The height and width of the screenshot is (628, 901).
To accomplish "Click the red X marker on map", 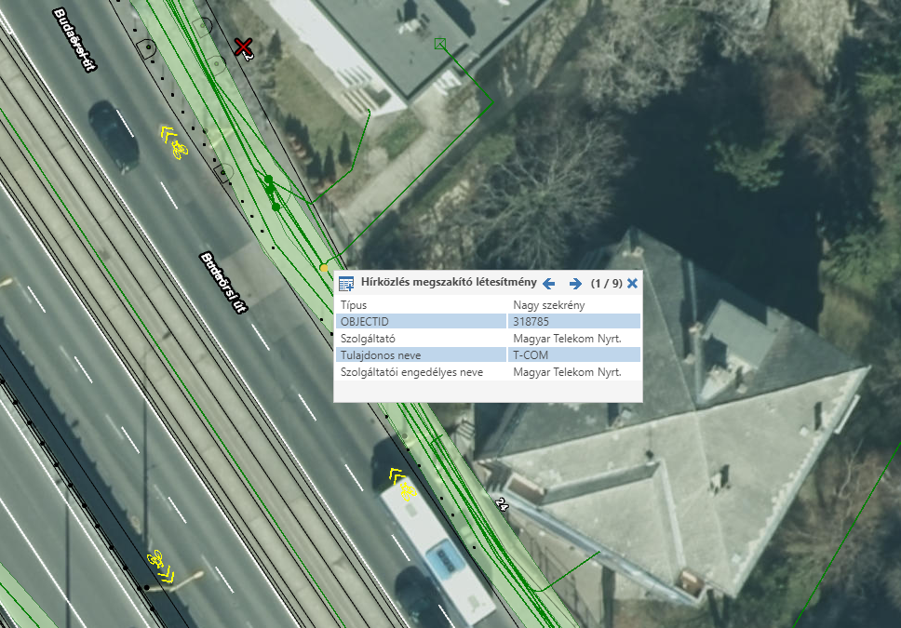I will click(244, 47).
